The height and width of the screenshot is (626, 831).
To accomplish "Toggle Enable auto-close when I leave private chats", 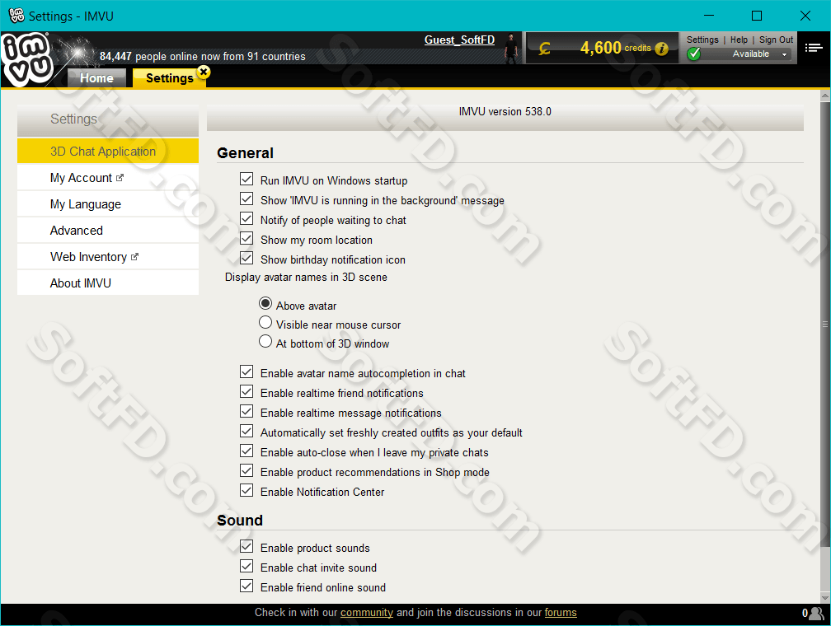I will [x=246, y=451].
